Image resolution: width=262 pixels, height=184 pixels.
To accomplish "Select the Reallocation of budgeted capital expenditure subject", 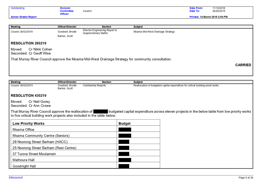I will pos(176,86).
